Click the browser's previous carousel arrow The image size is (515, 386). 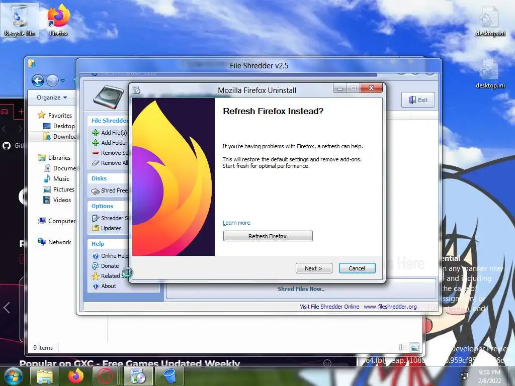click(x=6, y=308)
